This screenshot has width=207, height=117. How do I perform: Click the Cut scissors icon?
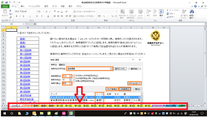(x=10, y=10)
